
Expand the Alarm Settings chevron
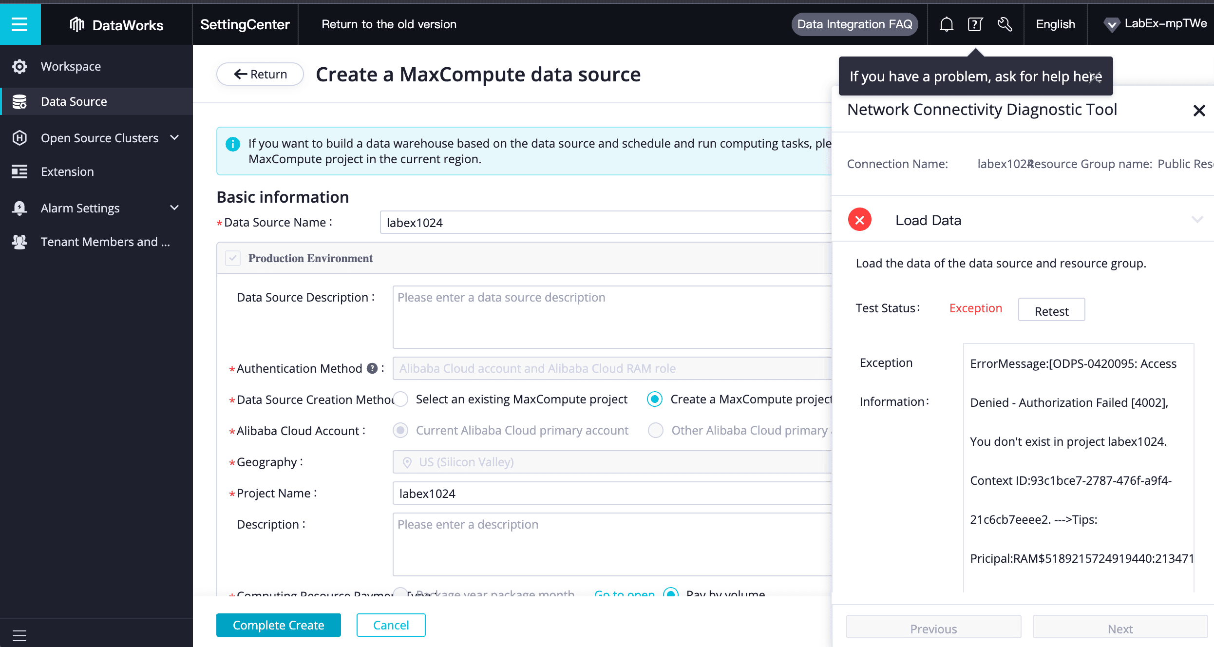174,208
